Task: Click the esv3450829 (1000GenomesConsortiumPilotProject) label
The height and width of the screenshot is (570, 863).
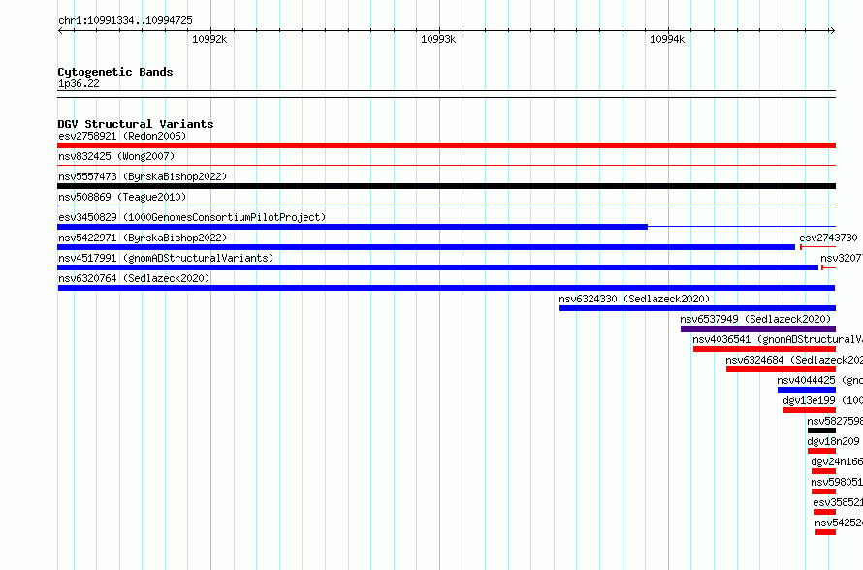Action: pos(192,217)
